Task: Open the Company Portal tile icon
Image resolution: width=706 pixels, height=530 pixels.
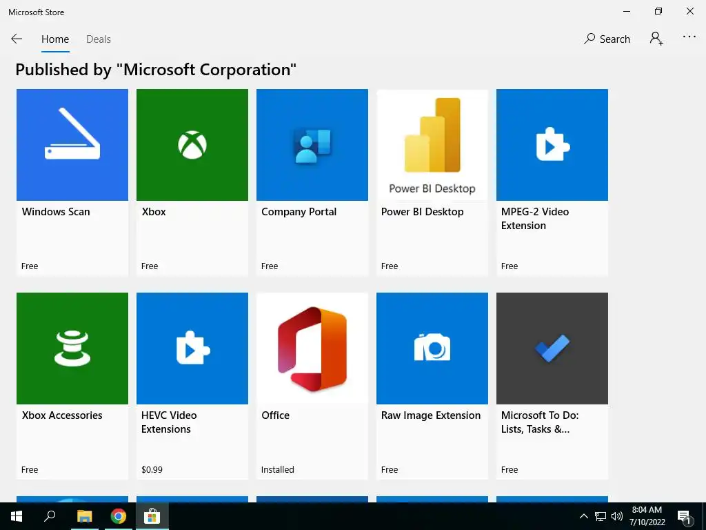Action: pos(312,145)
